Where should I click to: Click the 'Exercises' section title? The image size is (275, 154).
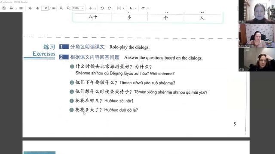[x=44, y=54]
